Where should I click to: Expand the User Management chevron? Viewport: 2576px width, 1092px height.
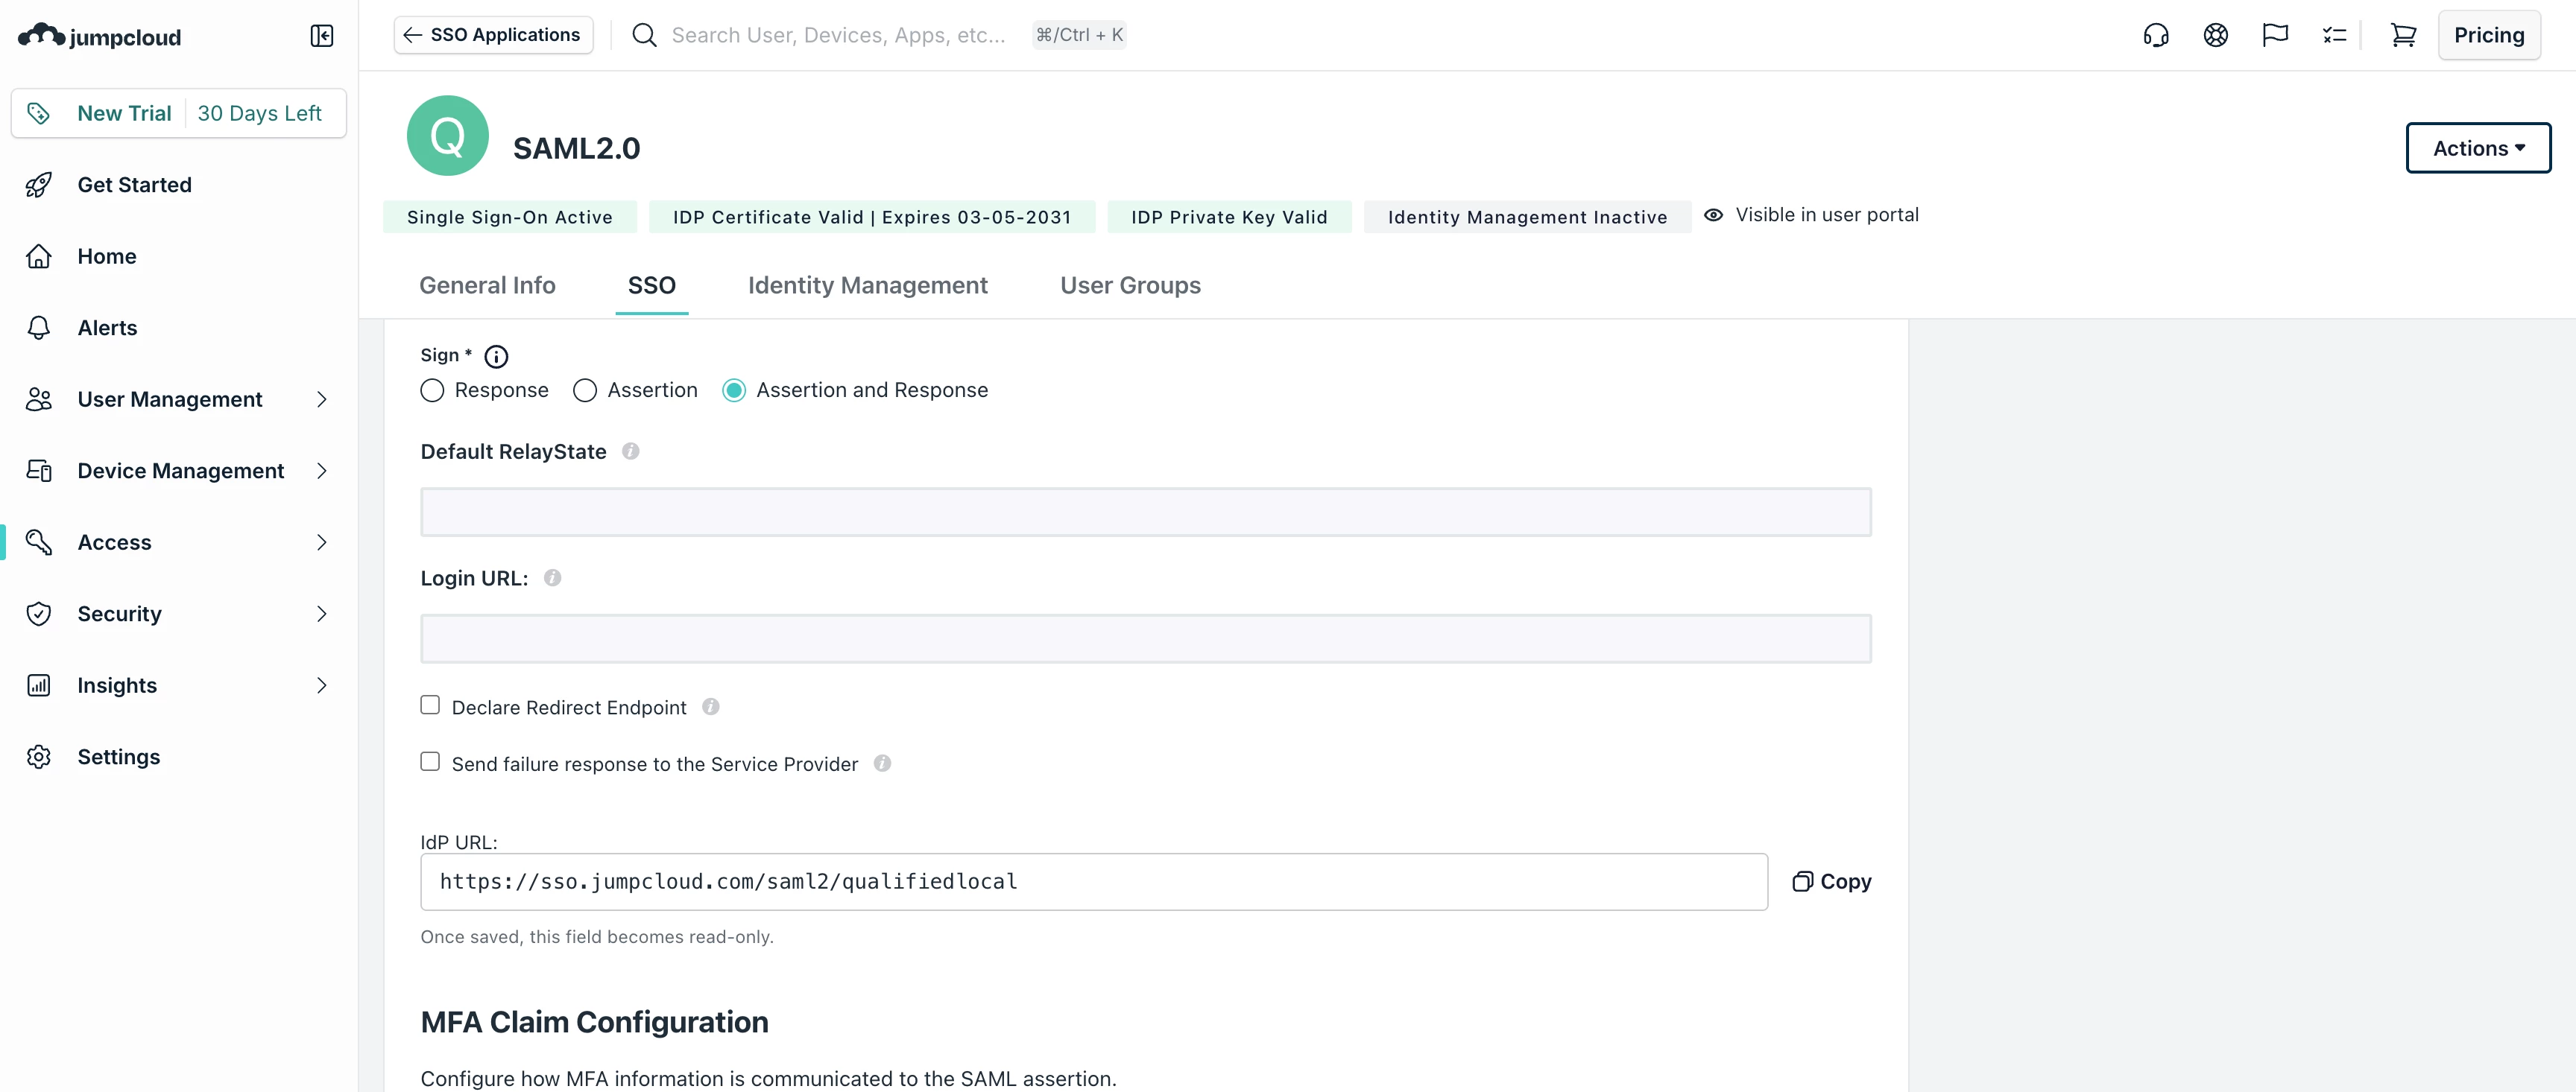(322, 400)
